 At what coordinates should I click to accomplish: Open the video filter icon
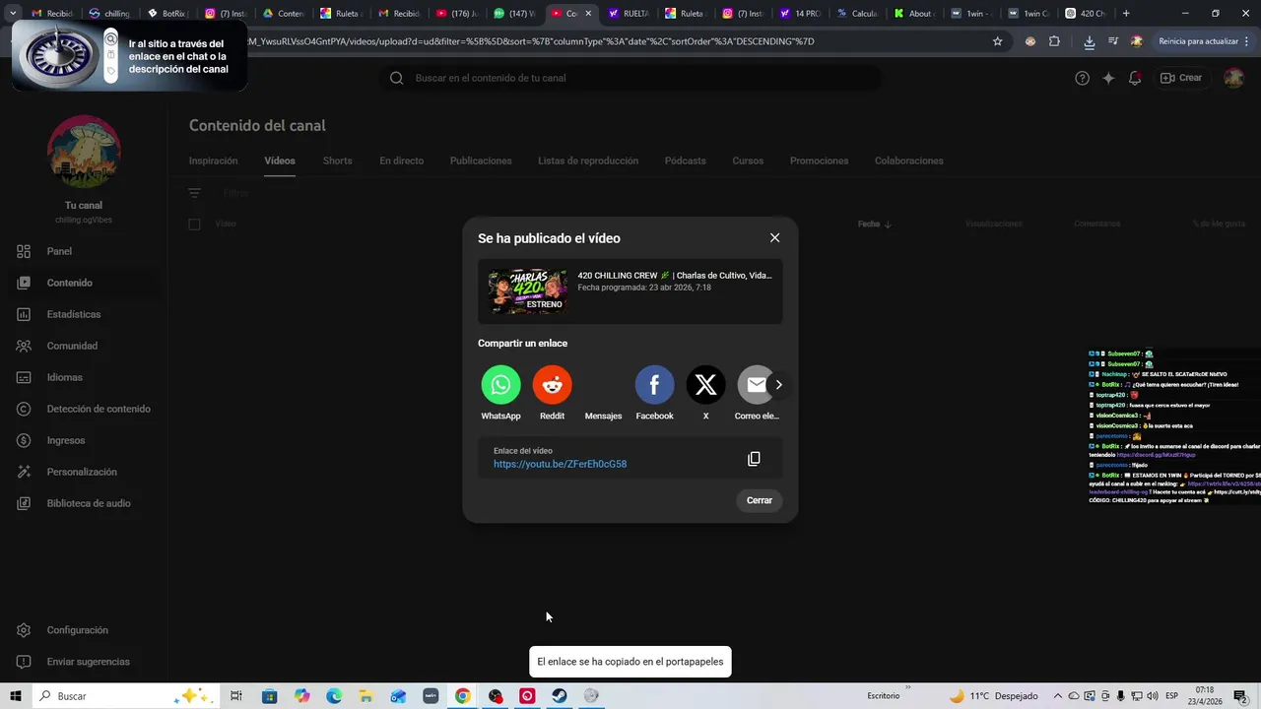pyautogui.click(x=194, y=193)
